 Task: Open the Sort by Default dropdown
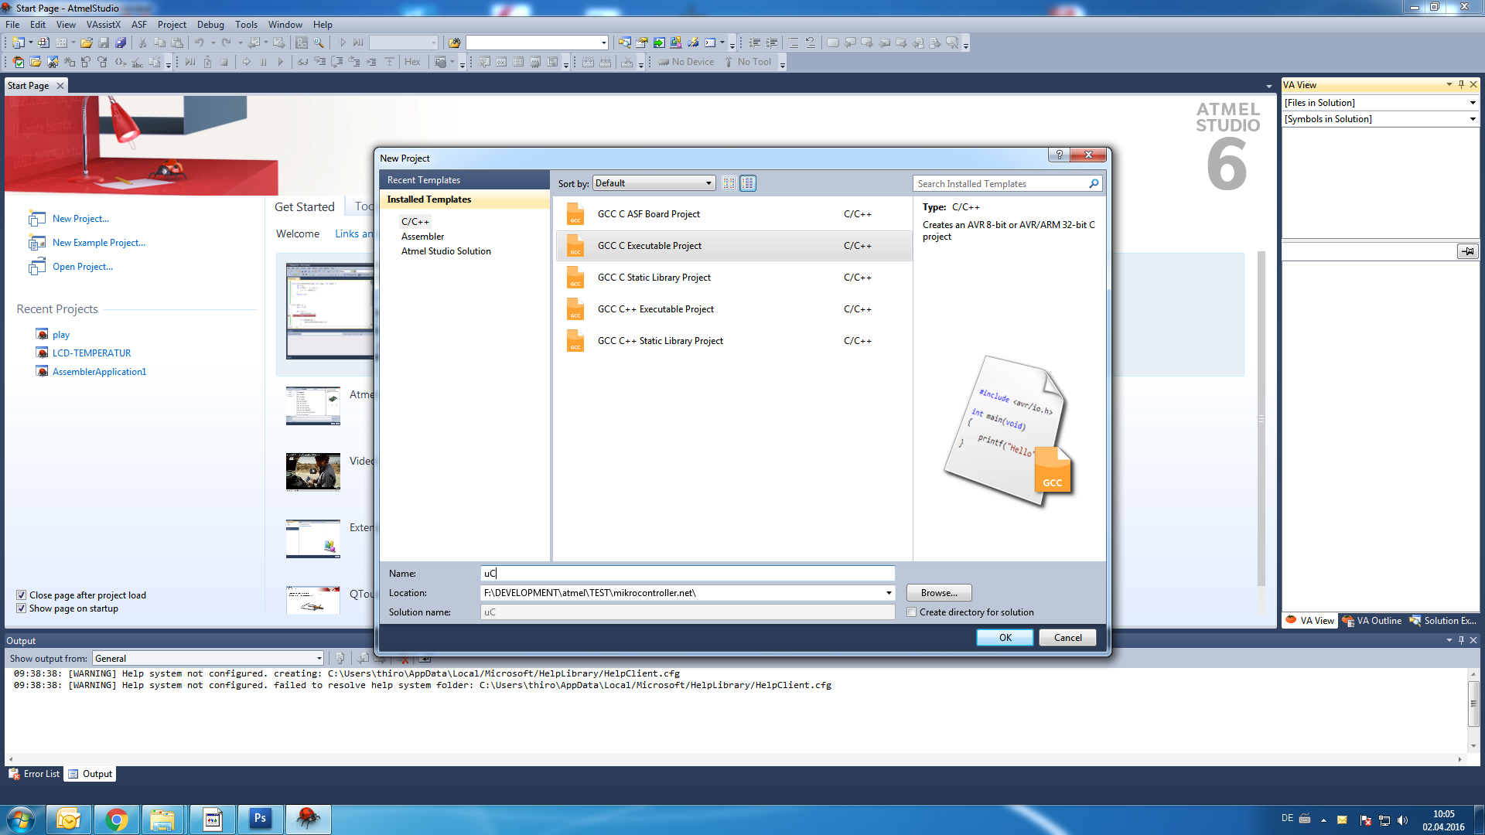(654, 183)
